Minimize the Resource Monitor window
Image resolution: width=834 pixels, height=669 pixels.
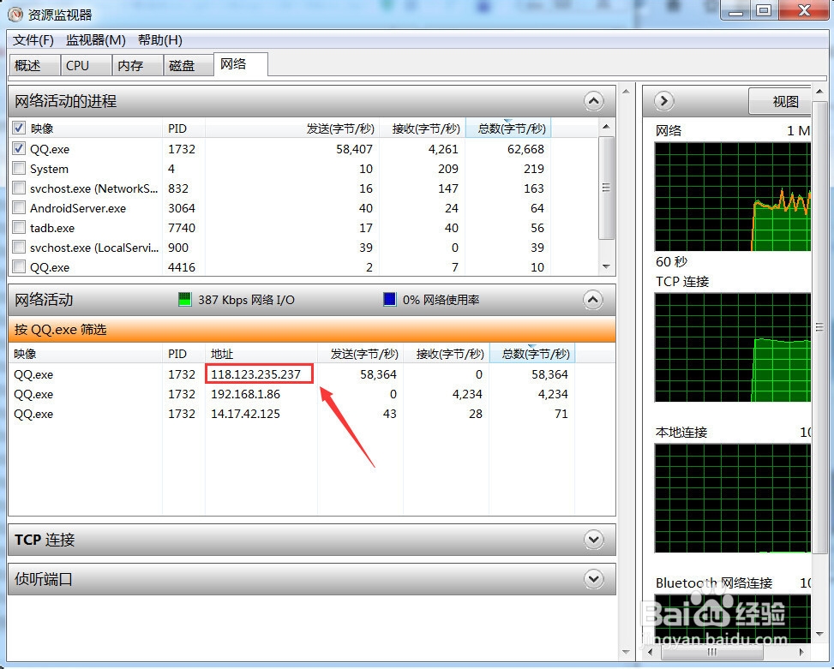click(735, 10)
